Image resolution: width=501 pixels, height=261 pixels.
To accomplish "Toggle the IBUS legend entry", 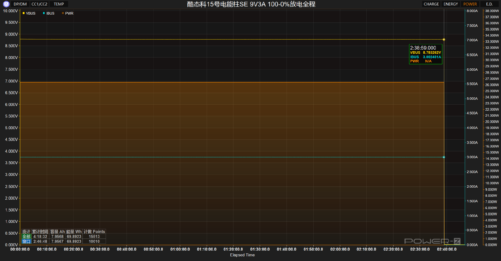I will [49, 13].
